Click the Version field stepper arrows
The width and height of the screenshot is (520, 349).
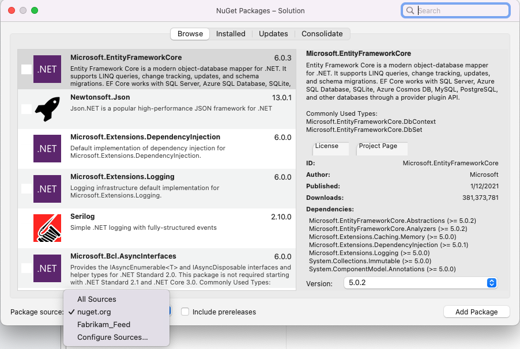coord(491,283)
